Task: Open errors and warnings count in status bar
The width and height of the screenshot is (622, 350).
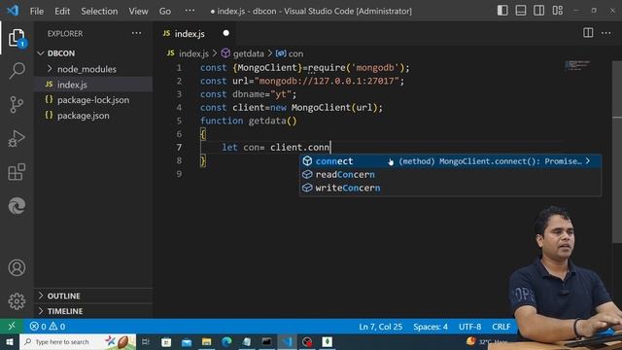Action: click(x=48, y=327)
